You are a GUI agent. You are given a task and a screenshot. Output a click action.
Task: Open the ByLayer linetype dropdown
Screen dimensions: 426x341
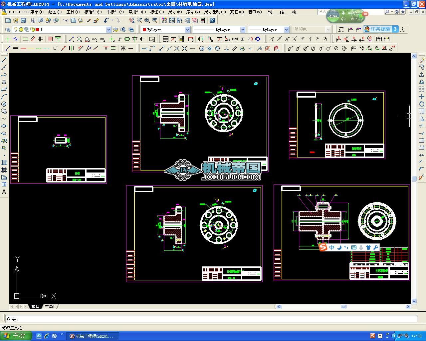(x=242, y=30)
